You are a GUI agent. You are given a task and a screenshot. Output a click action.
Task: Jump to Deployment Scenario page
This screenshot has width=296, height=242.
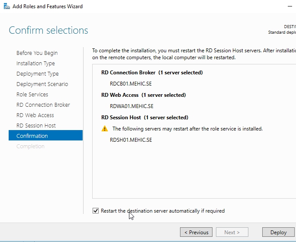tap(42, 84)
